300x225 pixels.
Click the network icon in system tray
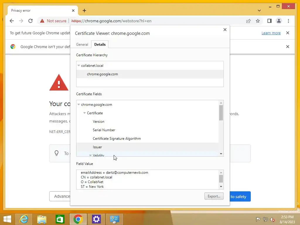click(x=265, y=219)
